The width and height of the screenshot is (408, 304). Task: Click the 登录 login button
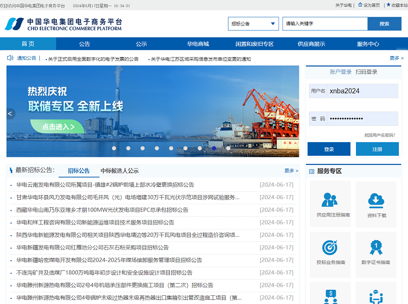coord(329,149)
